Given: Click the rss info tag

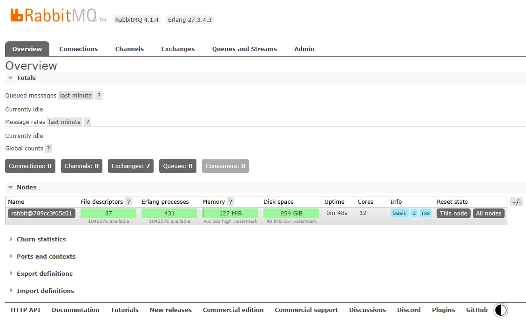Looking at the screenshot, I should tap(425, 213).
